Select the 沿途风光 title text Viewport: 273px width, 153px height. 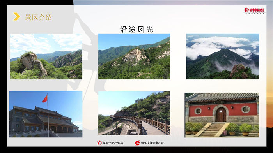pyautogui.click(x=136, y=29)
